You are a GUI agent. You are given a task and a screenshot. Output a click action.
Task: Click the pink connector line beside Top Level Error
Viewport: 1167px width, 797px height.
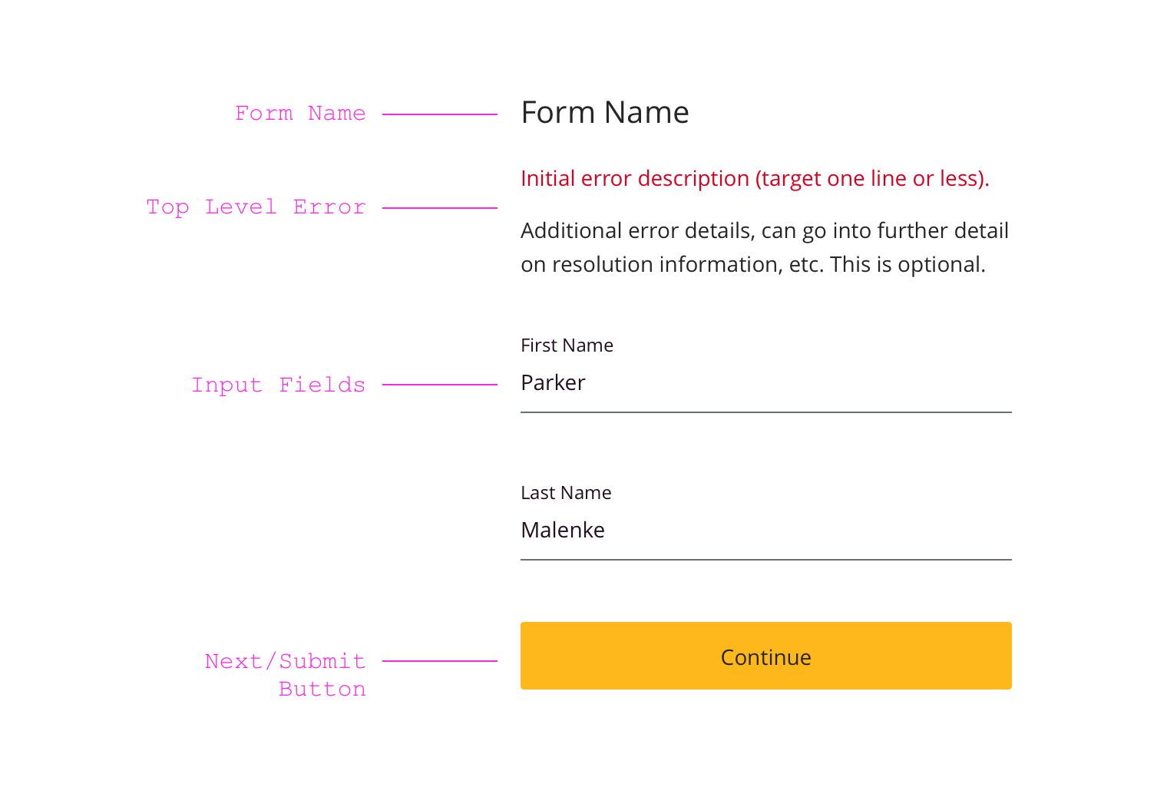click(x=440, y=208)
